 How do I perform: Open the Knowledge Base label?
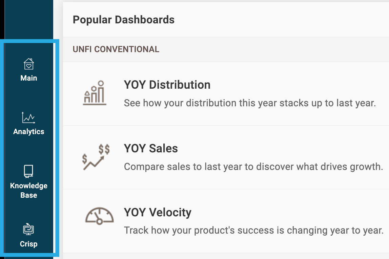point(29,190)
